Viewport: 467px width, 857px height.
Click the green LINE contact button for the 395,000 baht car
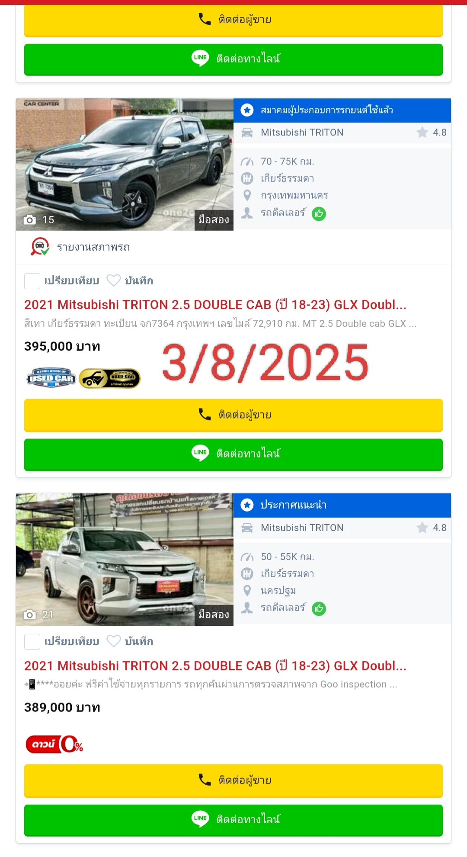pyautogui.click(x=233, y=454)
